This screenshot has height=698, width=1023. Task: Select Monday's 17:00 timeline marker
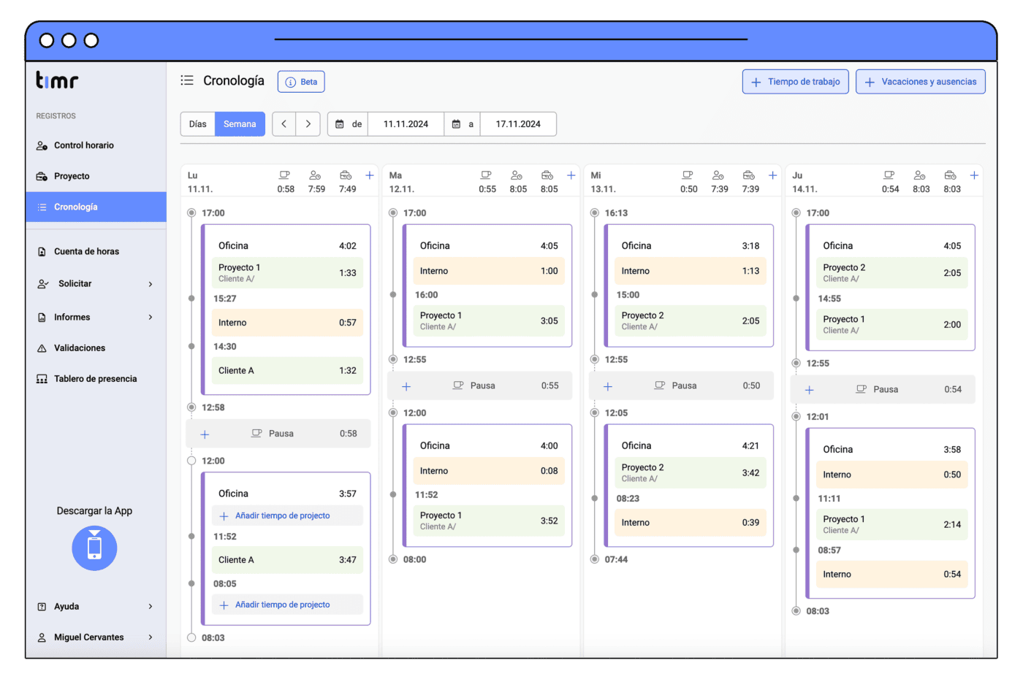191,213
